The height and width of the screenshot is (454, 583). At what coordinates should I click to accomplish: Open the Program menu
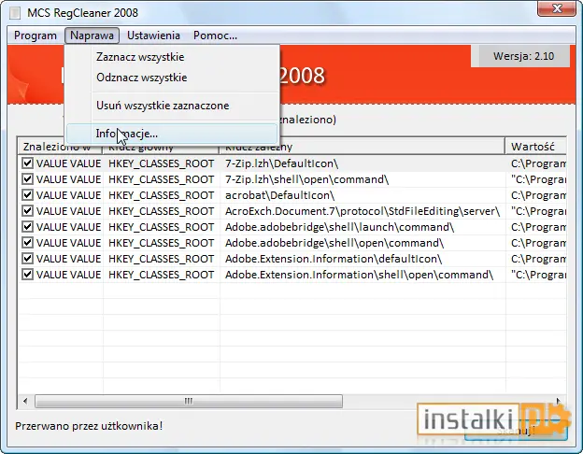[x=36, y=35]
